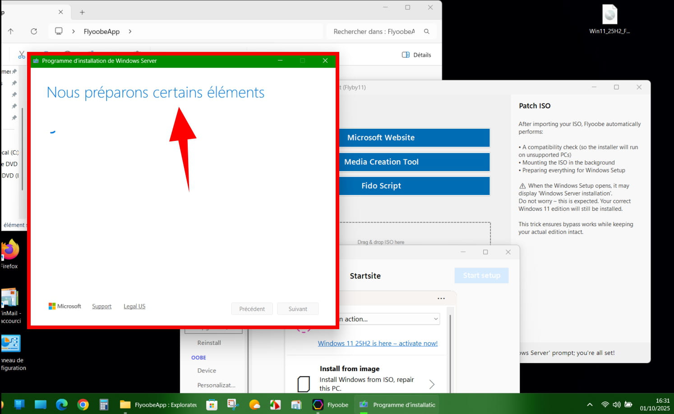674x414 pixels.
Task: Expand the Install from image chevron
Action: tap(432, 384)
